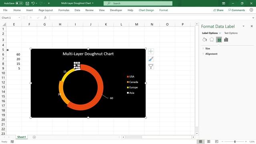Switch to Text Options
The image size is (256, 144).
[x=231, y=33]
